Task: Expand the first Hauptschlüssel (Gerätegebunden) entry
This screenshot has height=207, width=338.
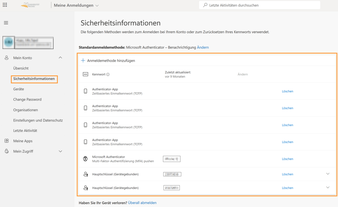Action: coord(327,174)
